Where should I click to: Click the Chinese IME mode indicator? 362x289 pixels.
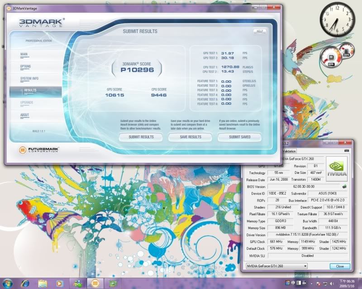click(293, 283)
